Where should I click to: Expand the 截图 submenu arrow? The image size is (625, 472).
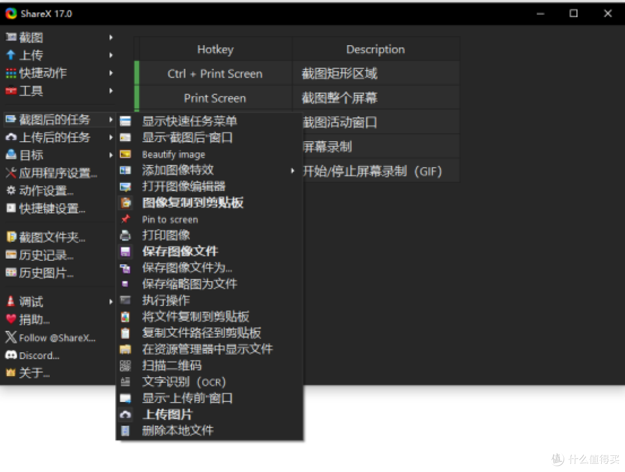pyautogui.click(x=111, y=38)
